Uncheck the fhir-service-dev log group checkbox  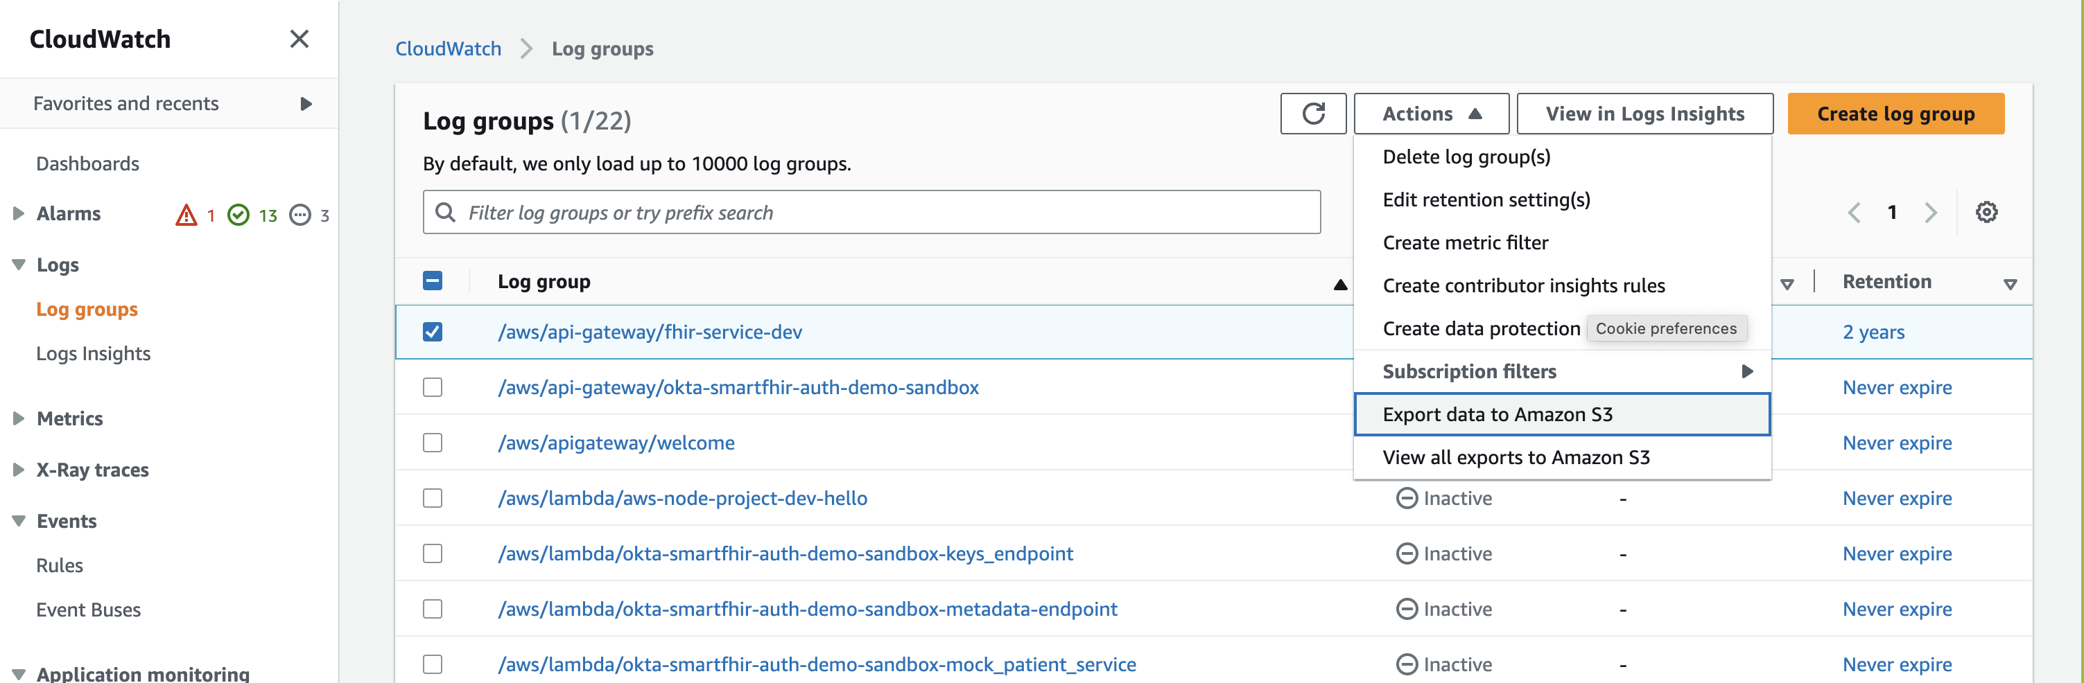tap(433, 332)
